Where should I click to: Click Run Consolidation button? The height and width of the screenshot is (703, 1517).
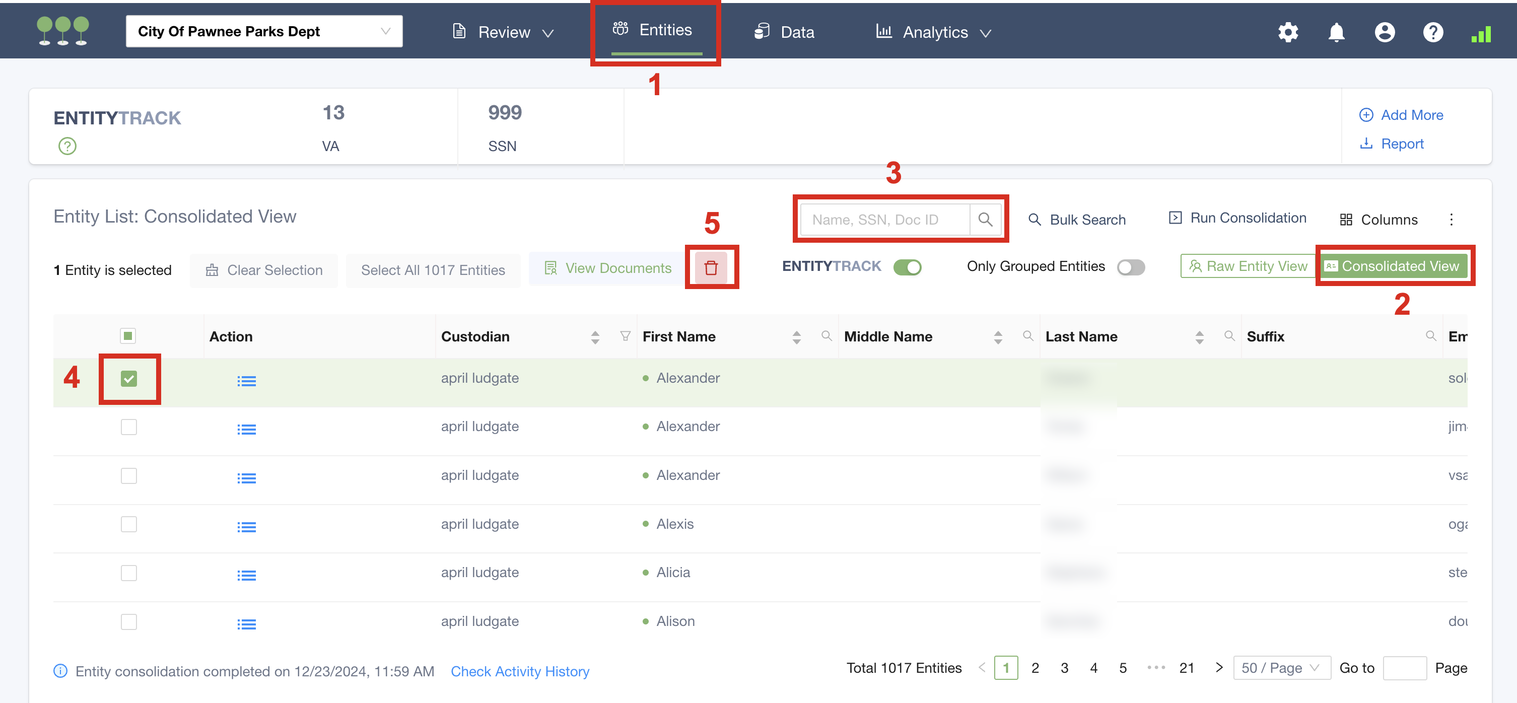[x=1237, y=218]
